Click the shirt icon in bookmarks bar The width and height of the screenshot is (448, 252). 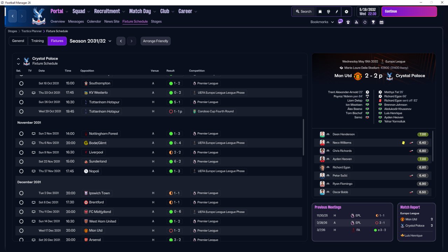coord(348,22)
